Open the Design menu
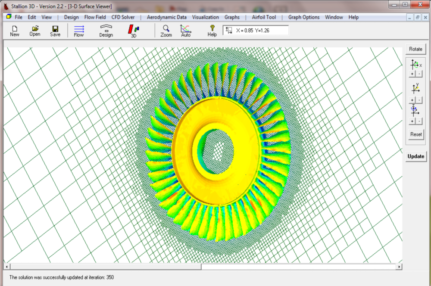Image resolution: width=431 pixels, height=286 pixels. pyautogui.click(x=72, y=17)
